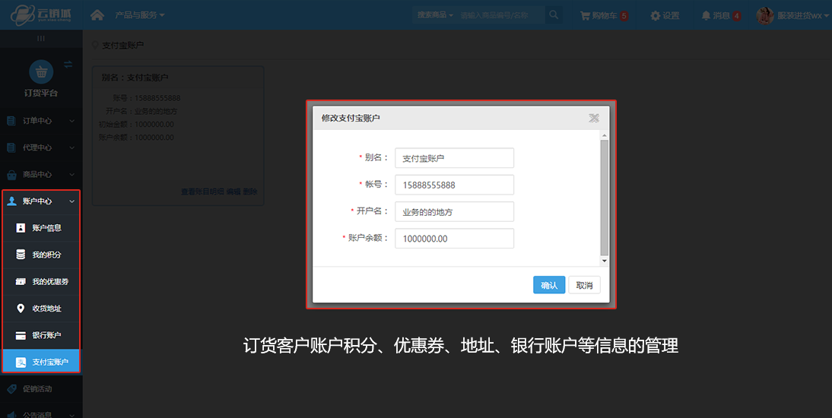The image size is (832, 418).
Task: Click the 促销活动 tag icon
Action: 11,389
